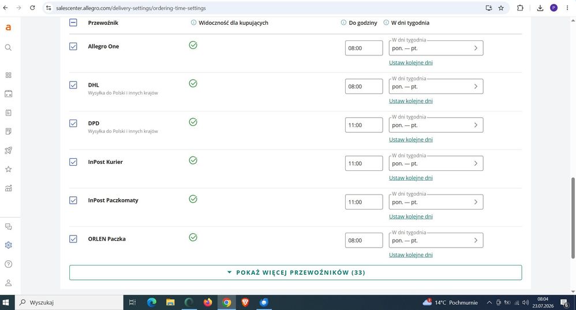Click green visibility checkmark for Allegro One

tap(193, 45)
